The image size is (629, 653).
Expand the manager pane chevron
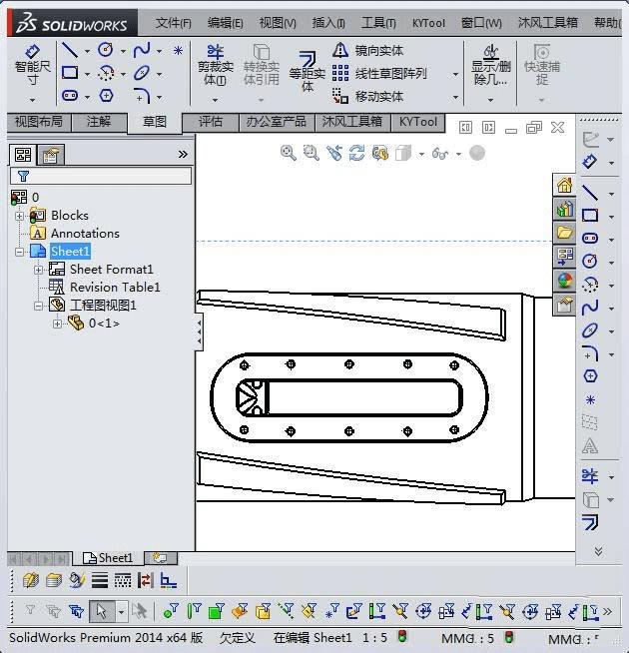pos(183,155)
